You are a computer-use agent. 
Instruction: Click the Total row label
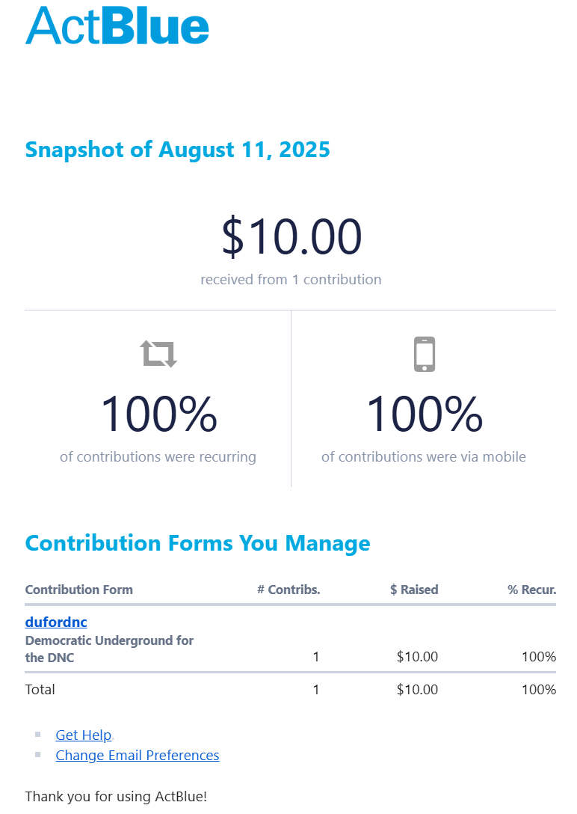coord(40,689)
